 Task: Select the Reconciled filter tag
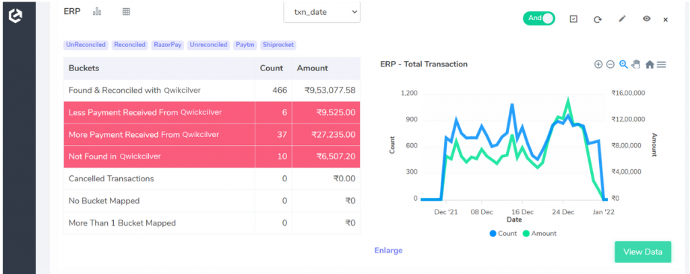(x=130, y=45)
